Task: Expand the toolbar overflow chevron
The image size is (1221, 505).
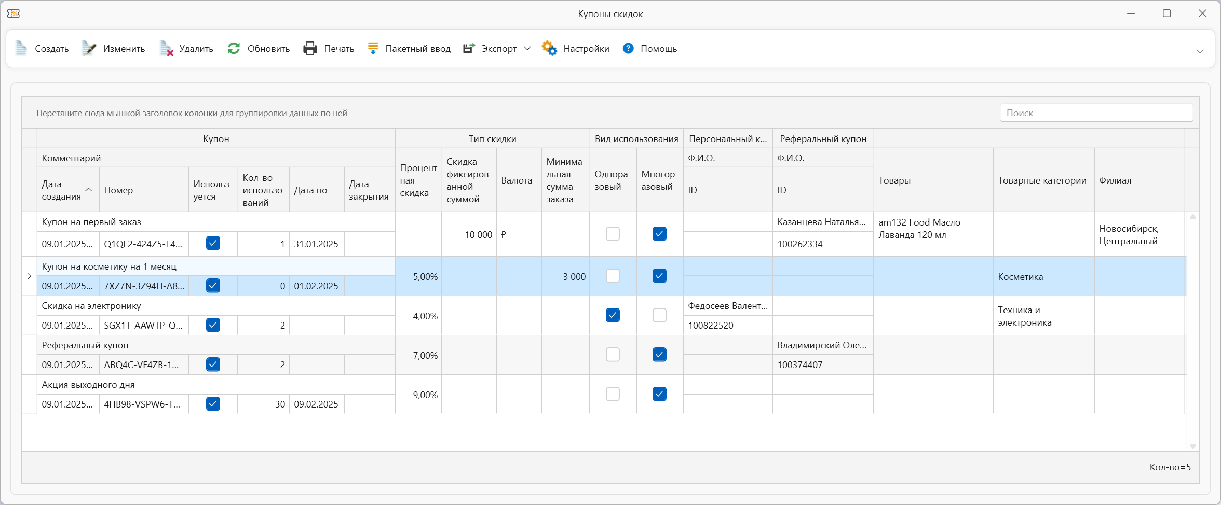Action: [1200, 51]
